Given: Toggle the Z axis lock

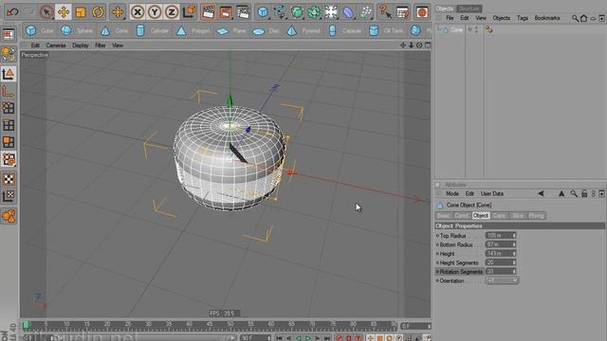Looking at the screenshot, I should pyautogui.click(x=171, y=12).
